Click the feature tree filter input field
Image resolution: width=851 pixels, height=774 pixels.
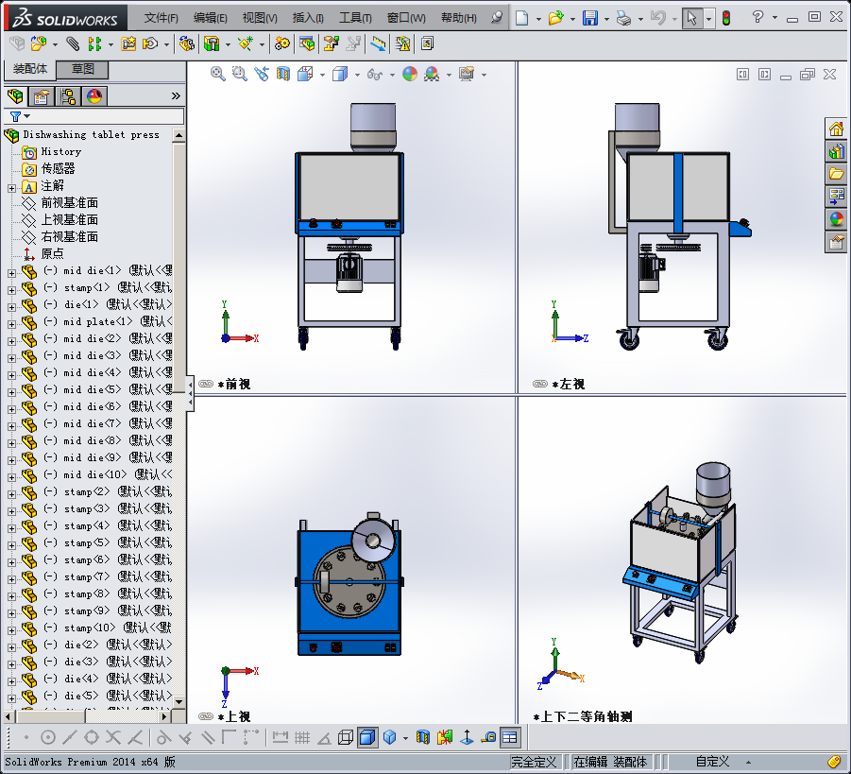(106, 116)
